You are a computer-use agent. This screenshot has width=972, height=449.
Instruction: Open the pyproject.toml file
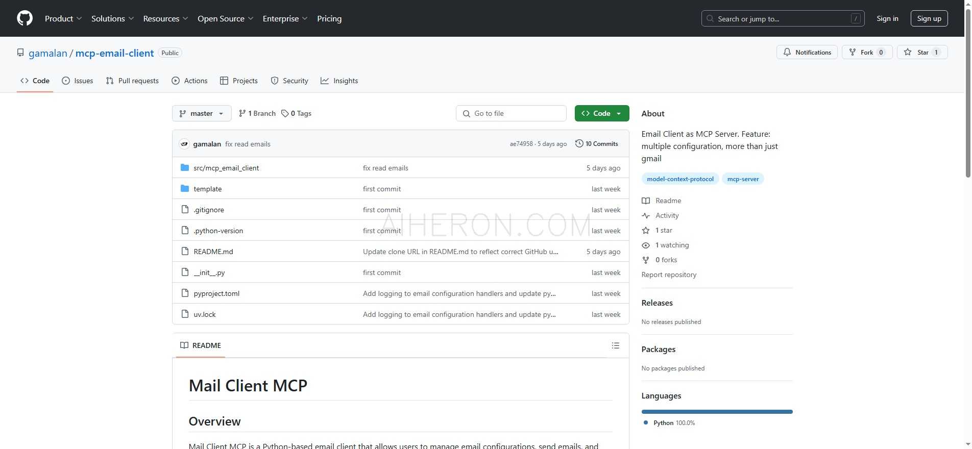pos(216,293)
